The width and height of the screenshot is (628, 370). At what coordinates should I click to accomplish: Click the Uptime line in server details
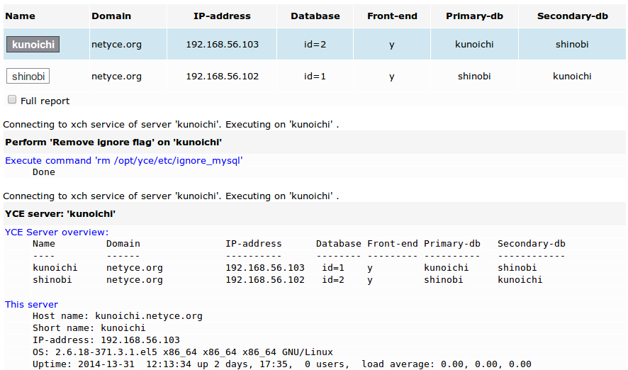(x=281, y=364)
